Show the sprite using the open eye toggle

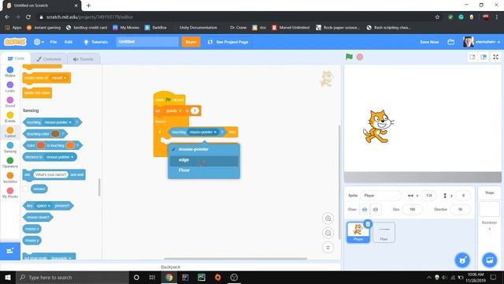365,210
